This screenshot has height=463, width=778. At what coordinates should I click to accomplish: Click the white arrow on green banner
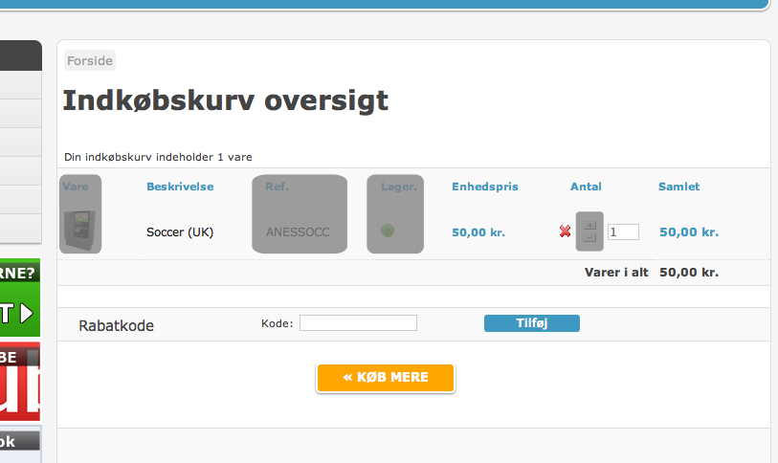click(x=28, y=313)
